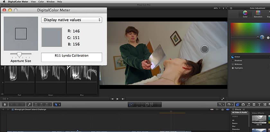Select the Shadows puck on color board
Image resolution: width=270 pixels, height=132 pixels.
(258, 38)
